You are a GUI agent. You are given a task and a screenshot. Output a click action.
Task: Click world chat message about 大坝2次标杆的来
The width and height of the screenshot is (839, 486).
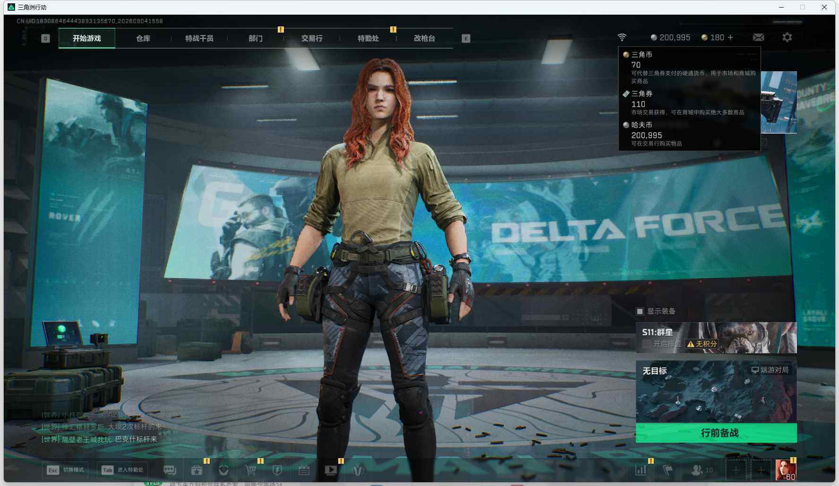[102, 426]
